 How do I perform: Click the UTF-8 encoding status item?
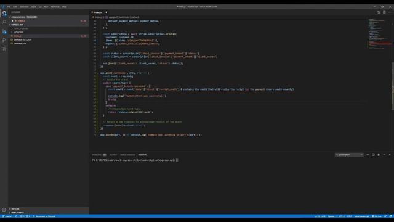[342, 216]
